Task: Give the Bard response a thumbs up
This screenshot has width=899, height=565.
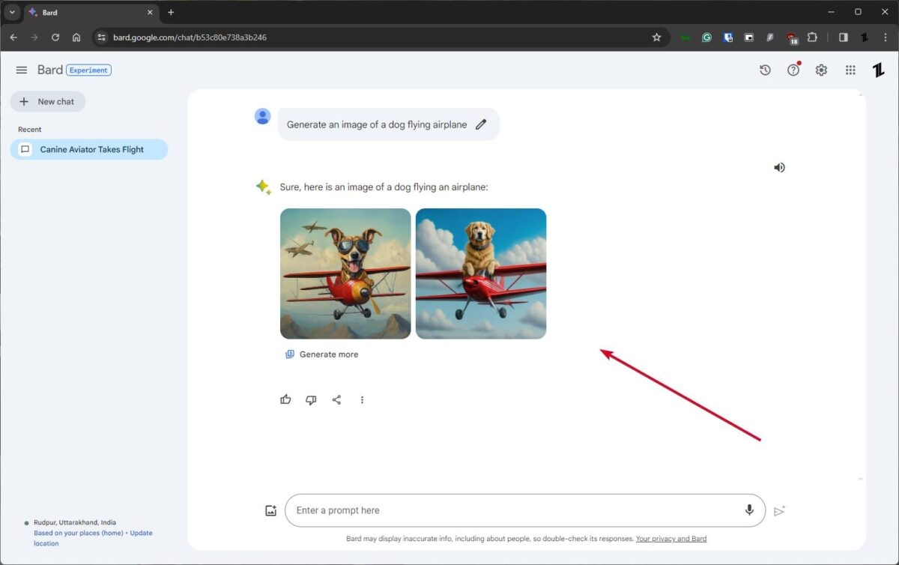Action: point(285,399)
